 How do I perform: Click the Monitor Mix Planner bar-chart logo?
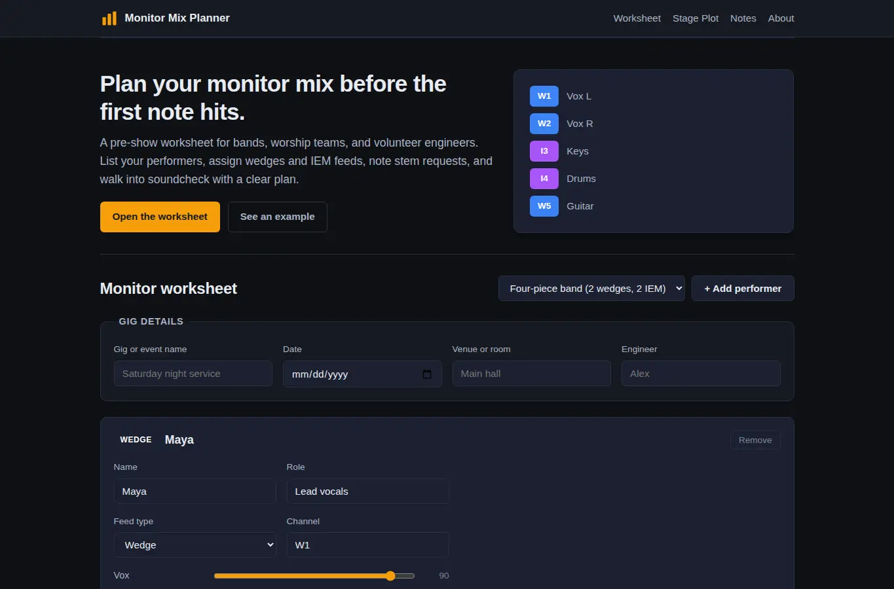109,18
